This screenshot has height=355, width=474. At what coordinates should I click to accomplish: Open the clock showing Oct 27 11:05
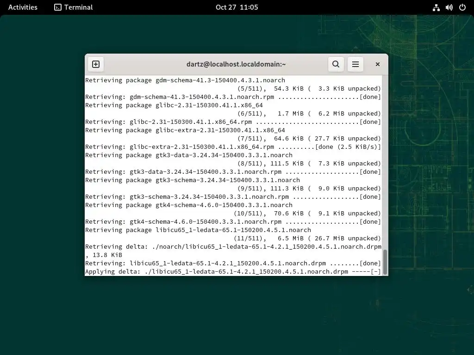point(237,7)
